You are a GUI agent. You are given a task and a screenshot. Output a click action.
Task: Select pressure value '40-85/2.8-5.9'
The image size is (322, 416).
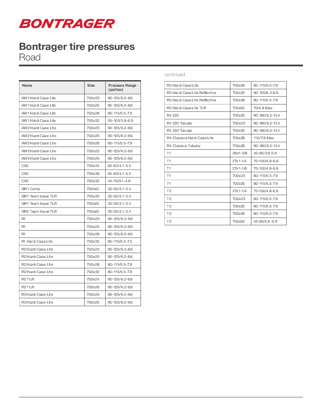pyautogui.click(x=265, y=153)
